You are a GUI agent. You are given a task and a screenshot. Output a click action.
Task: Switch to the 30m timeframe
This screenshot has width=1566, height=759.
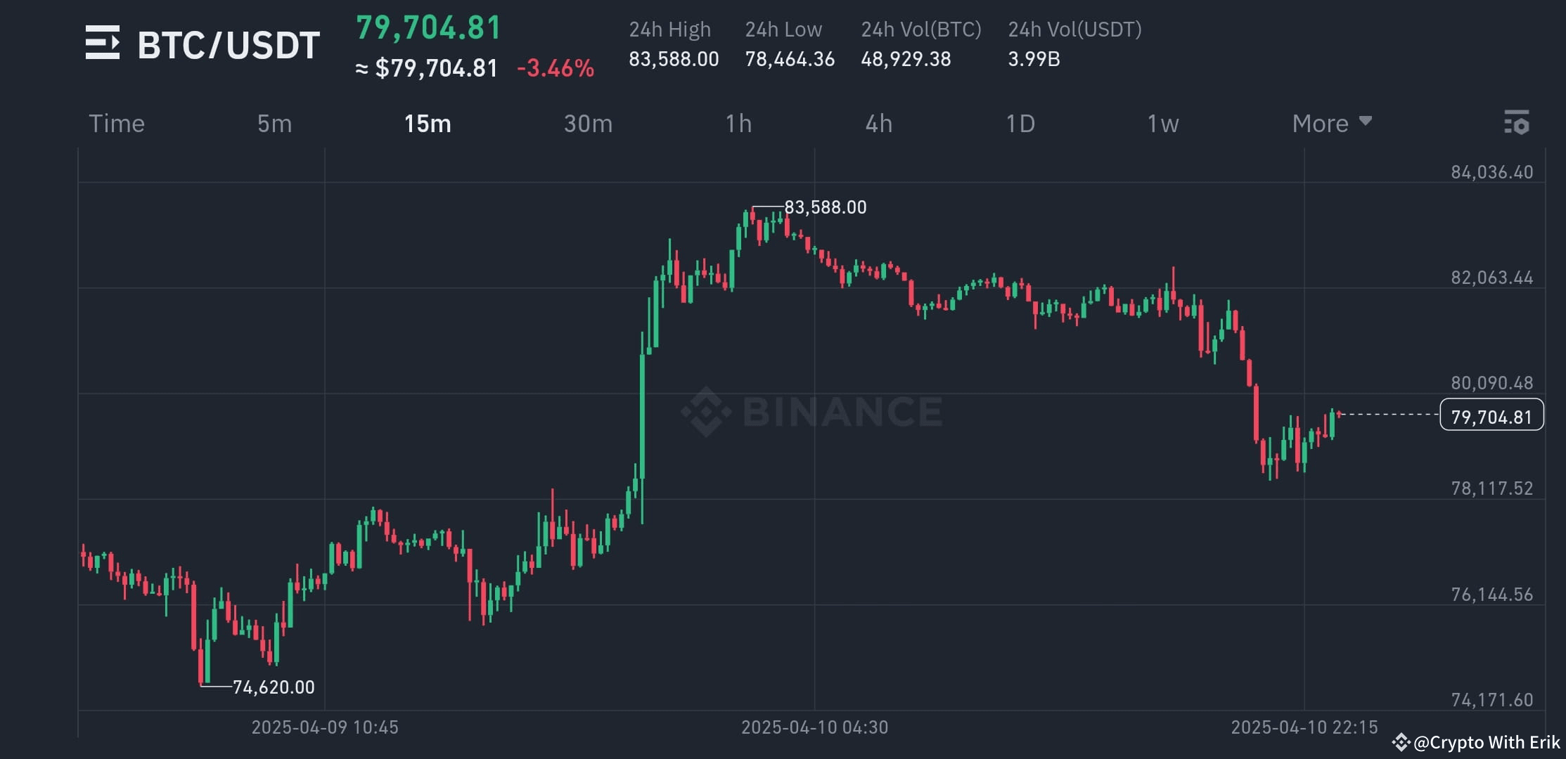(x=588, y=123)
